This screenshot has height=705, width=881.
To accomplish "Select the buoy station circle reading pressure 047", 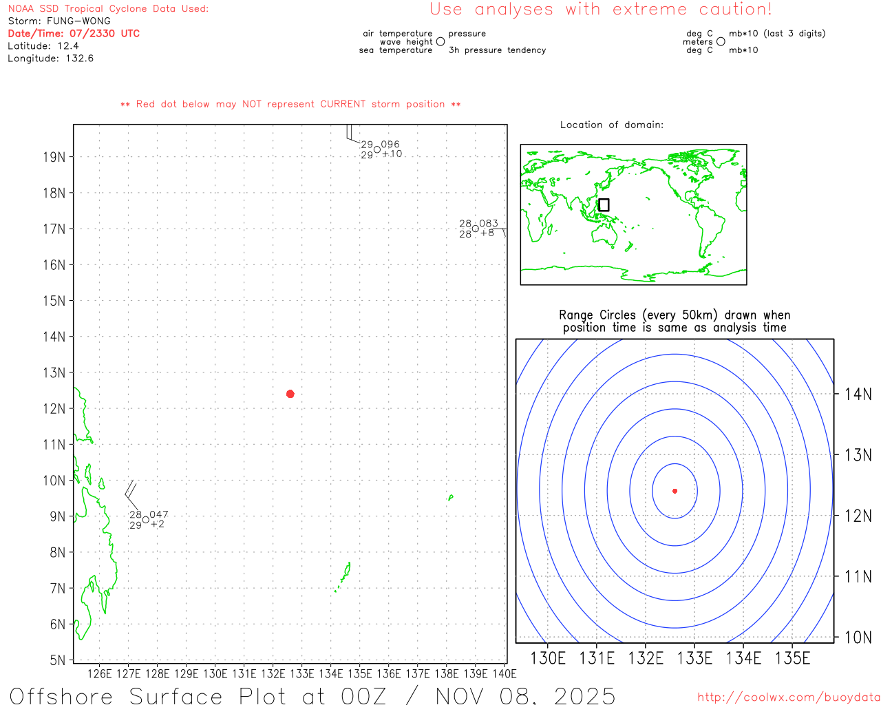I will click(146, 520).
